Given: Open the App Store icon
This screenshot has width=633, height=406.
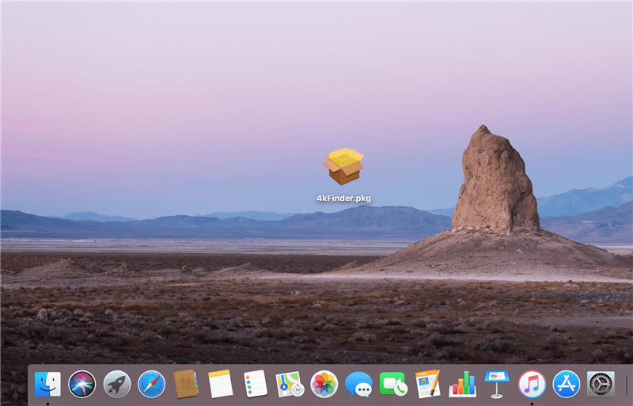Looking at the screenshot, I should tap(567, 384).
